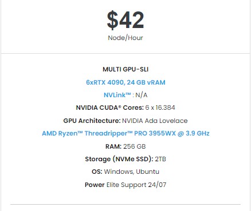Image resolution: width=251 pixels, height=211 pixels.
Task: Follow the NVLink™ link
Action: coord(117,95)
